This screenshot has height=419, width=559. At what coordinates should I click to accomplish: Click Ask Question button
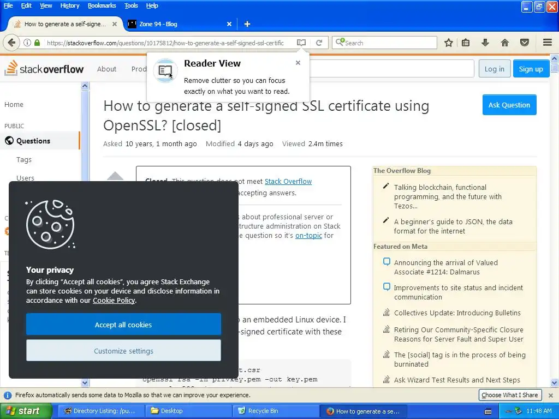coord(509,105)
